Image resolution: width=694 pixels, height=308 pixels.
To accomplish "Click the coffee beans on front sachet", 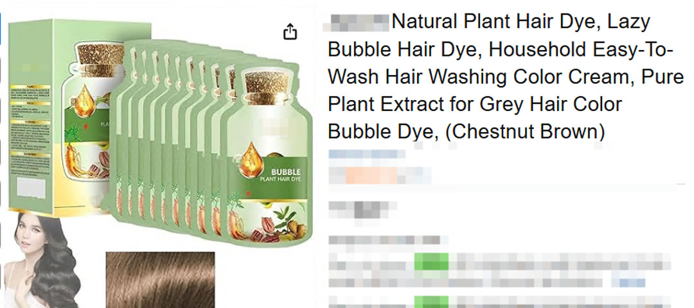I will coord(265,229).
